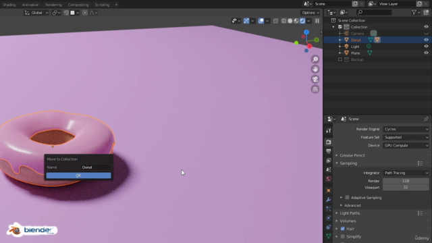Switch to wireframe viewport shading
The image size is (432, 243).
click(283, 21)
